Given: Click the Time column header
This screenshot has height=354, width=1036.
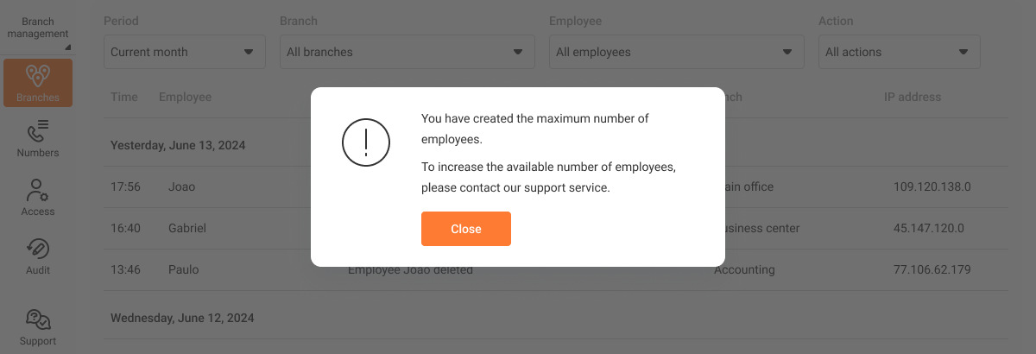Looking at the screenshot, I should tap(124, 97).
